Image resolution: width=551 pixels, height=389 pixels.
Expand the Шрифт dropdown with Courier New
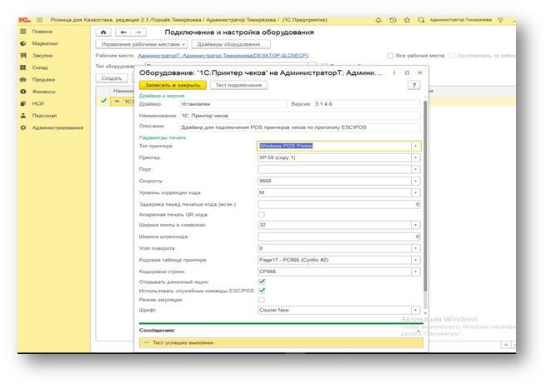point(415,310)
